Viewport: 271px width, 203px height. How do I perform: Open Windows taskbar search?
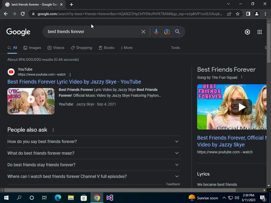(19, 198)
